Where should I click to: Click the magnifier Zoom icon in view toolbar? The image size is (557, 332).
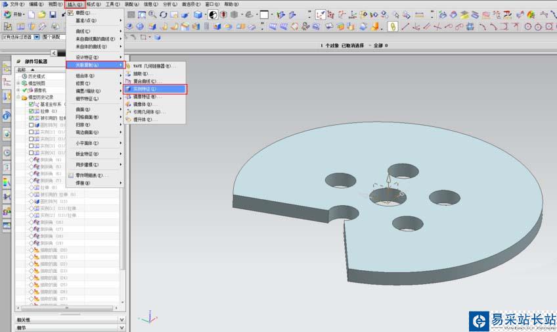tap(152, 14)
